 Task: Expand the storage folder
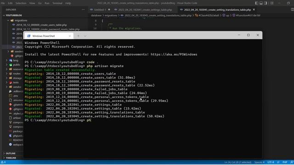pos(6,78)
